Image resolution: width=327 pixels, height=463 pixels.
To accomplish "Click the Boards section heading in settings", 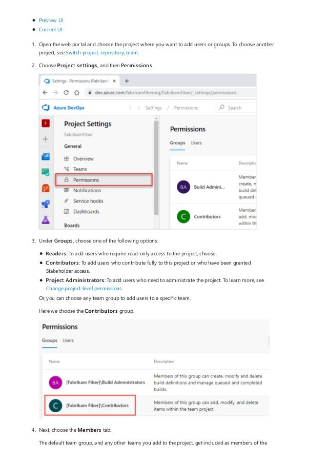I will [x=72, y=225].
